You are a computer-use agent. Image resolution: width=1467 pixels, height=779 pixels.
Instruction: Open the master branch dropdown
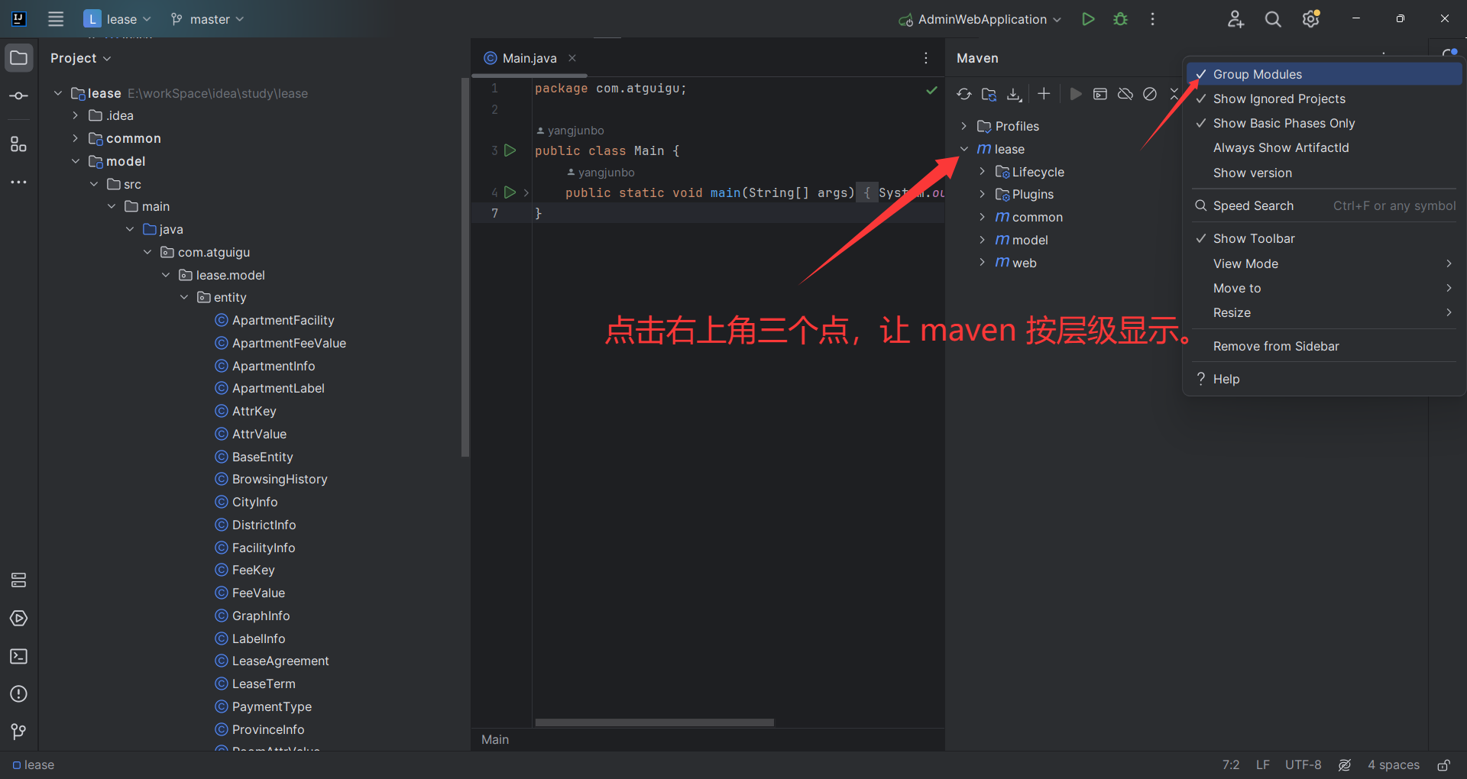(207, 19)
